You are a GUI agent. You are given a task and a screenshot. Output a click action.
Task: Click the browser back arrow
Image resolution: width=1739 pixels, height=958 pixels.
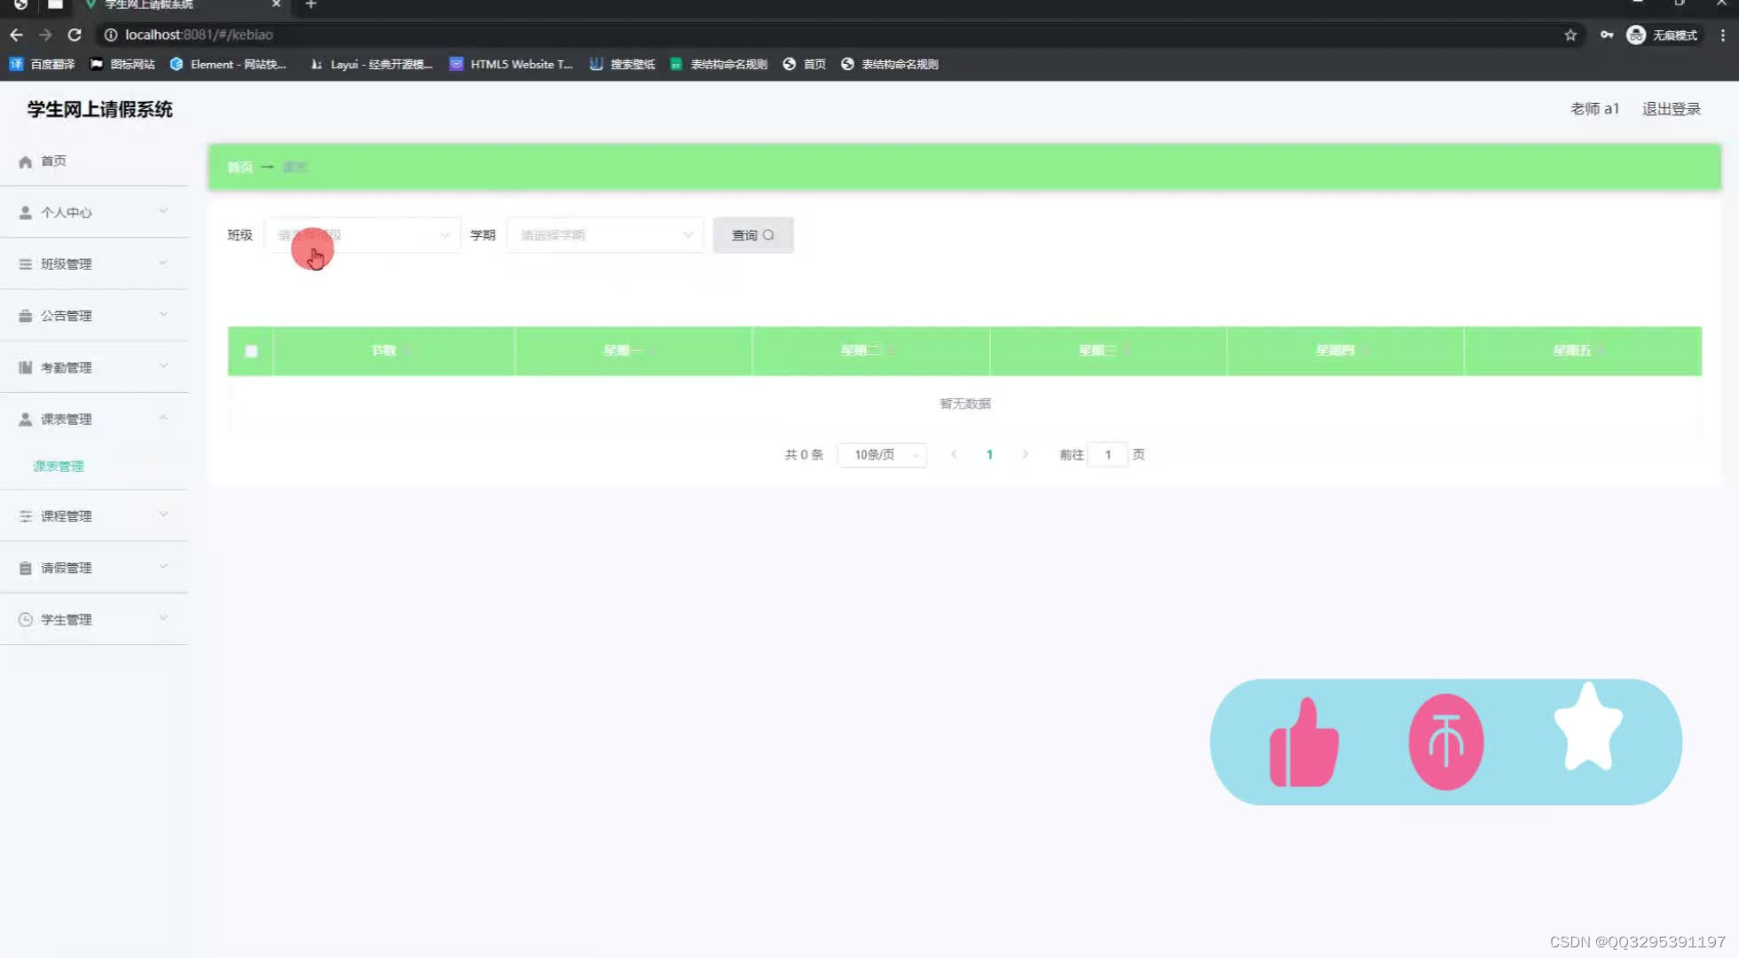point(16,35)
